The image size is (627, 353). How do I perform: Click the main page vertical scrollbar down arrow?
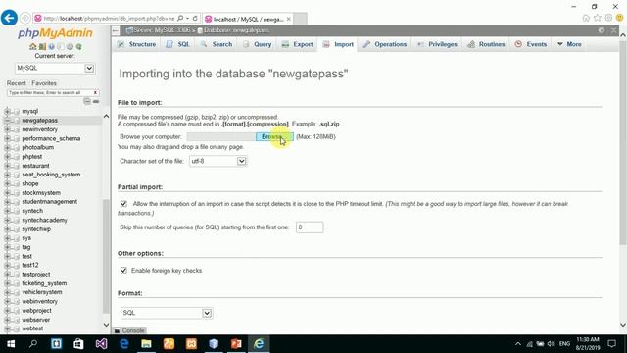(x=623, y=325)
